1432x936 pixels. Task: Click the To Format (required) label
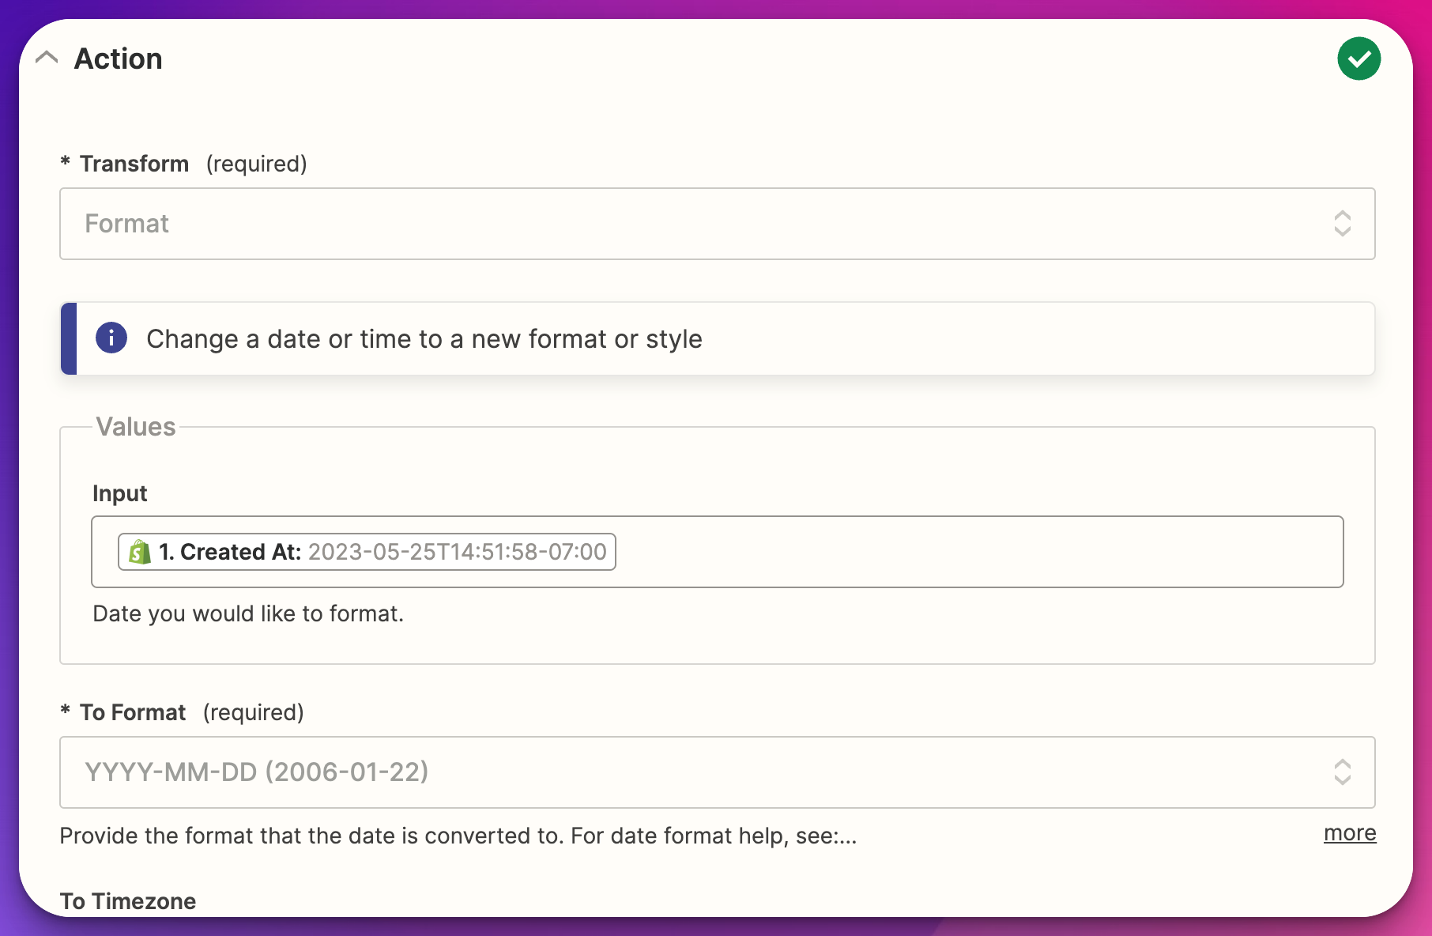182,712
